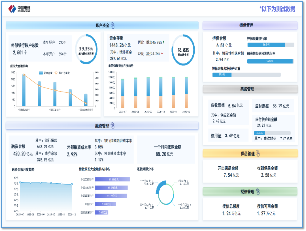The height and width of the screenshot is (231, 306).
Task: Click the 应收票据 5.54 亿元 card
Action: tap(228, 112)
